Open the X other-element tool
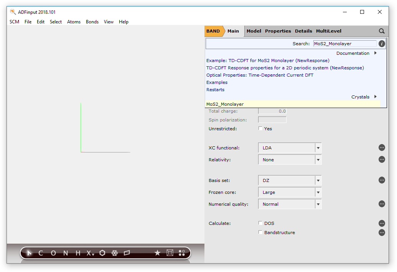Viewport: 397px width, 272px height. pos(90,253)
